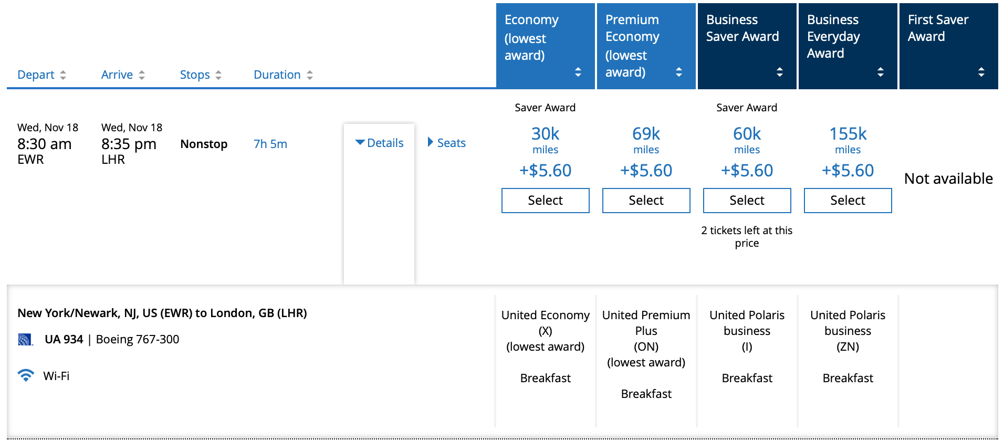Click the Wi-Fi amenity label
The width and height of the screenshot is (1004, 441).
click(56, 376)
